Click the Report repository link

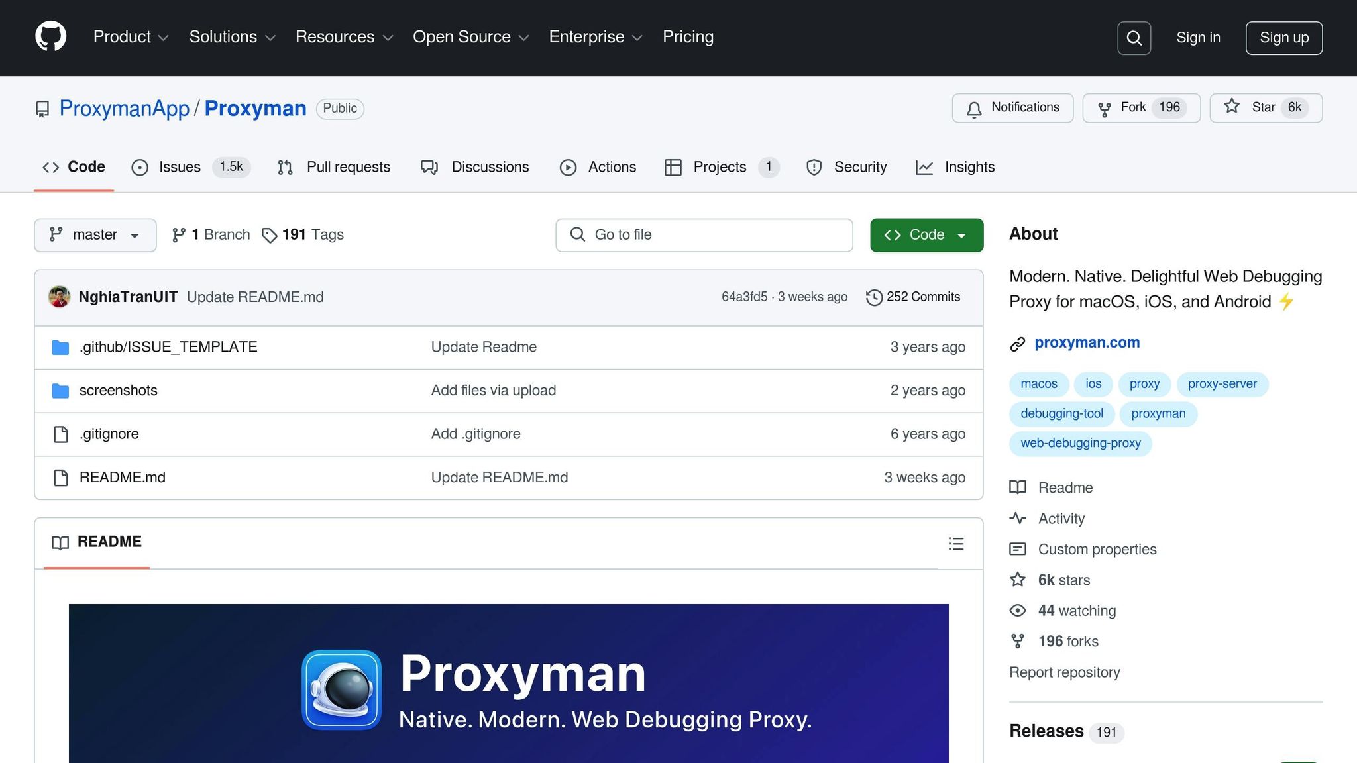(x=1064, y=672)
